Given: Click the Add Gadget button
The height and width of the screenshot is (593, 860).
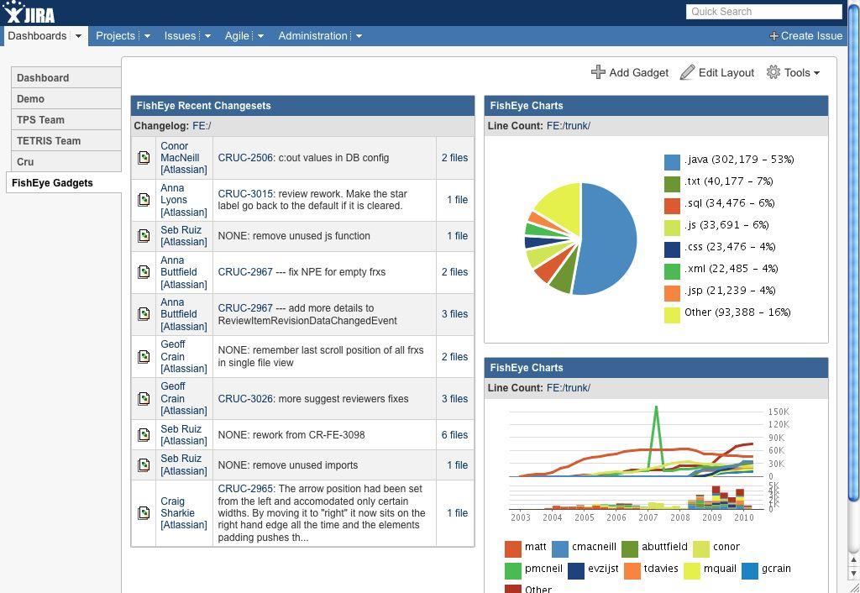Looking at the screenshot, I should coord(630,72).
